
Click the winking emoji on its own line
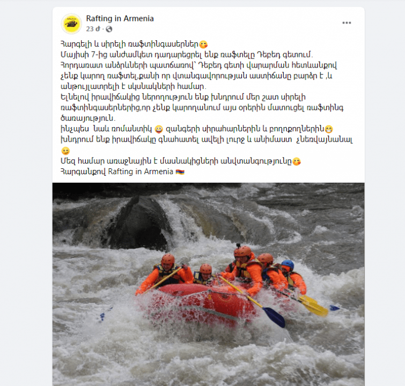pyautogui.click(x=65, y=151)
